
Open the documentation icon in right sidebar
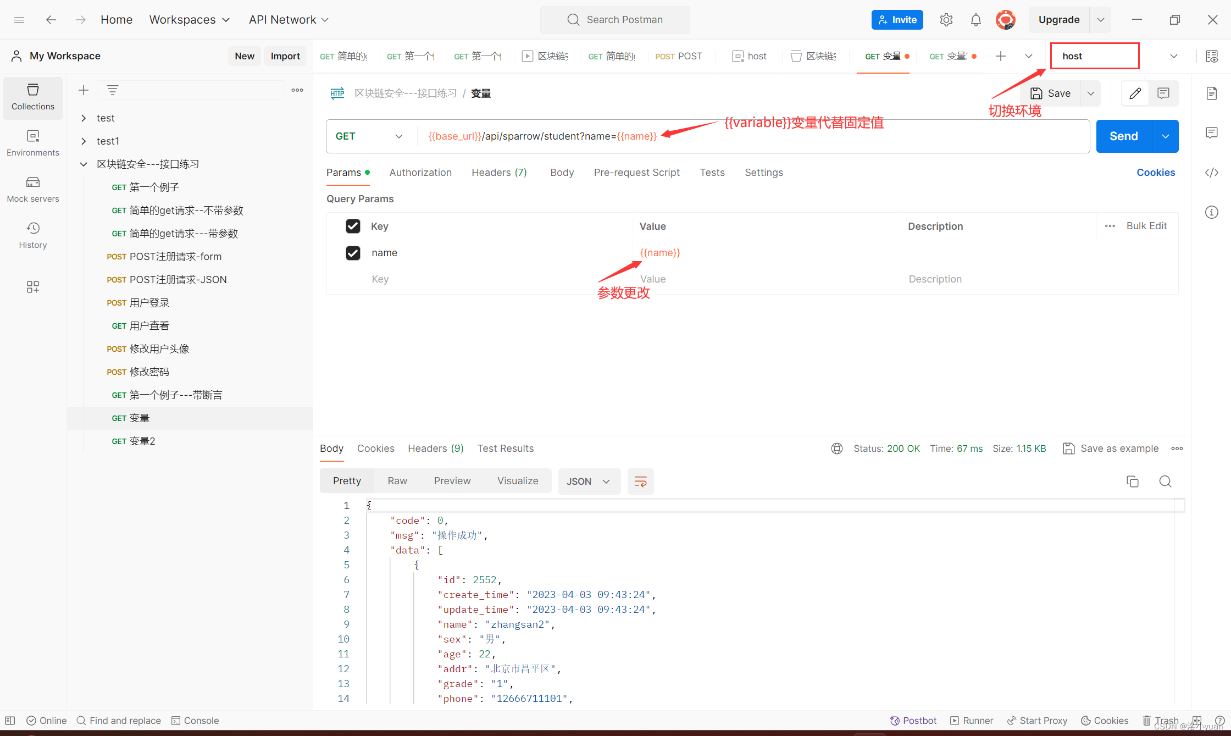(1212, 93)
